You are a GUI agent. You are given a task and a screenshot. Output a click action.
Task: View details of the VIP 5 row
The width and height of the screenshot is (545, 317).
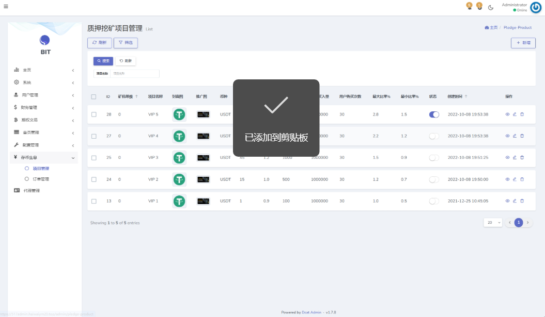[507, 114]
